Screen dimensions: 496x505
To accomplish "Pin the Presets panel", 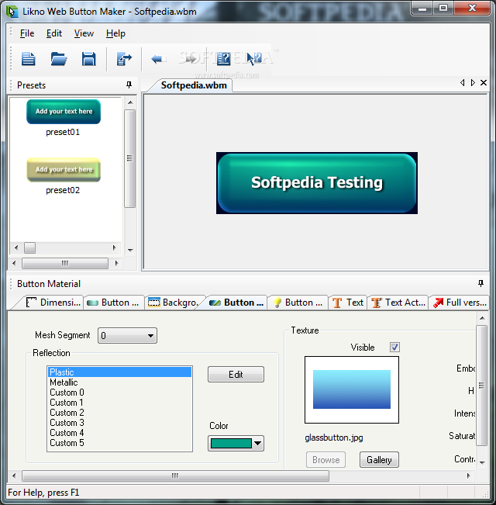I will tap(129, 85).
